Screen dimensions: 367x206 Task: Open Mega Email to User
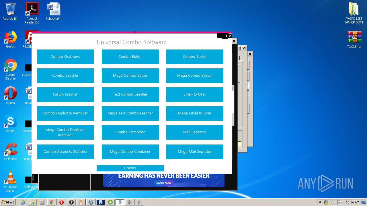195,113
